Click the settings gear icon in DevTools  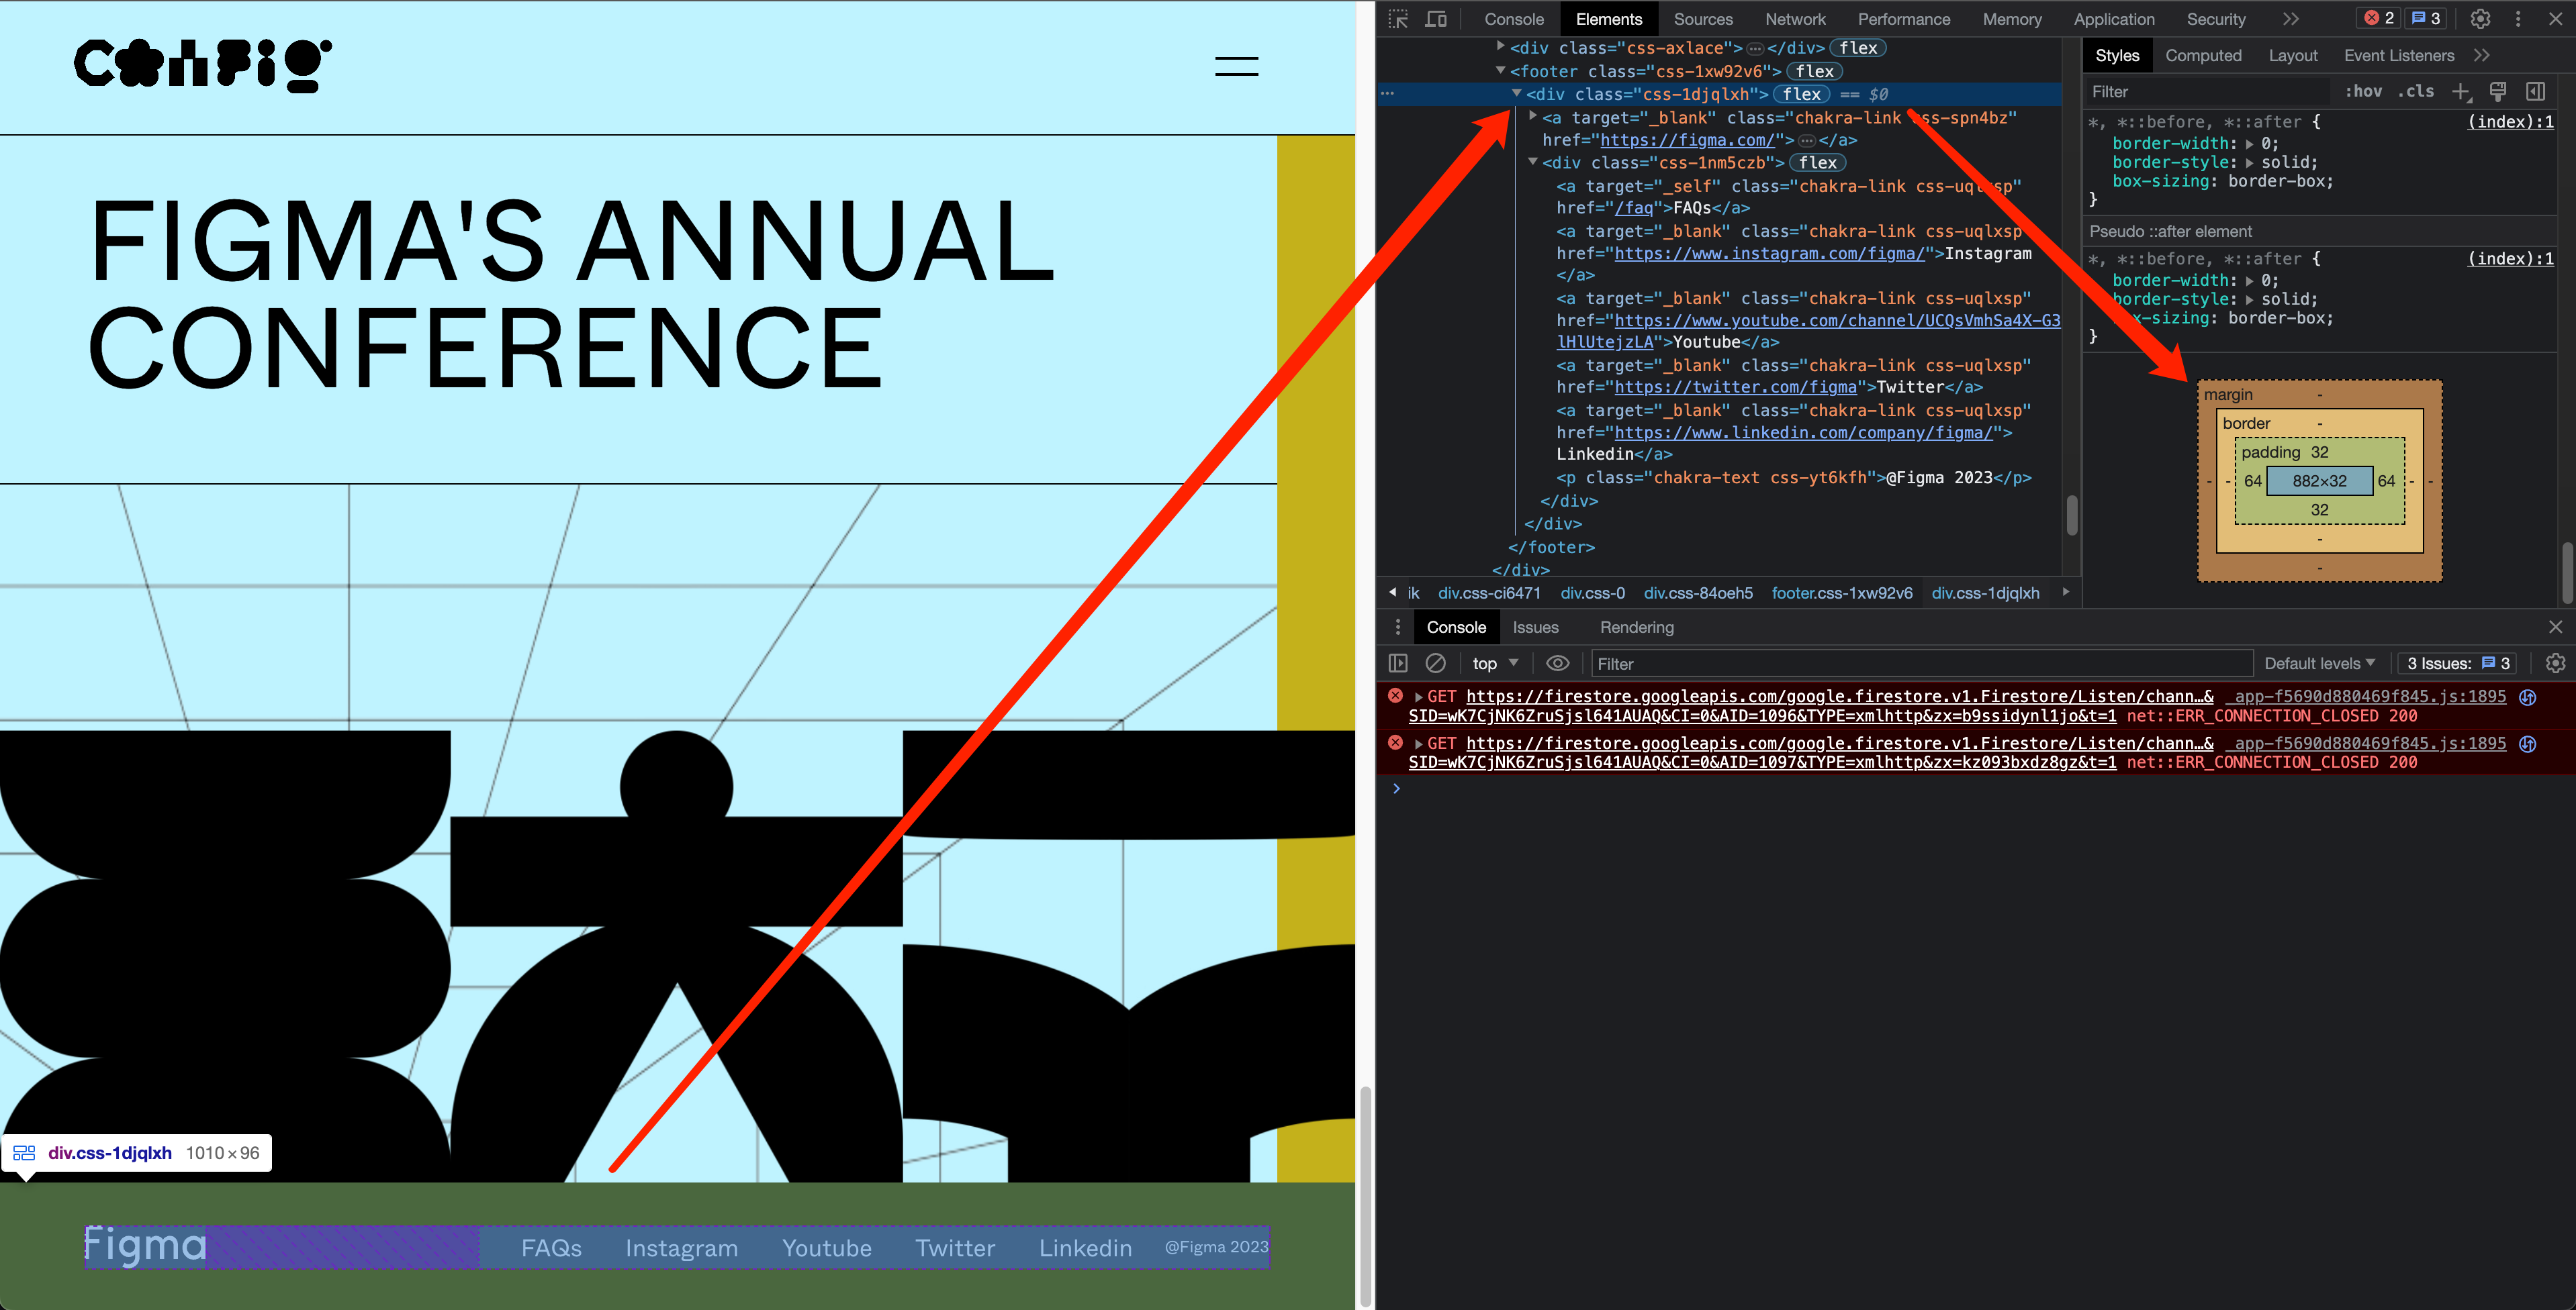point(2481,17)
